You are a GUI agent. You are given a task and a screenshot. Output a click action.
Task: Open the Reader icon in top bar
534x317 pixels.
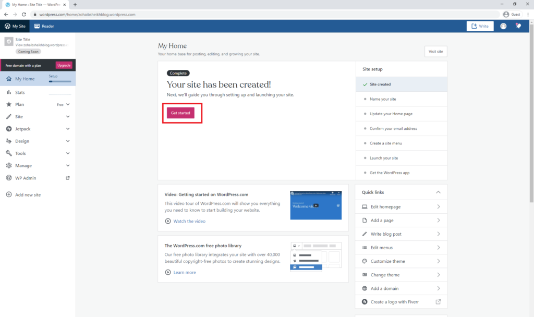(x=37, y=26)
